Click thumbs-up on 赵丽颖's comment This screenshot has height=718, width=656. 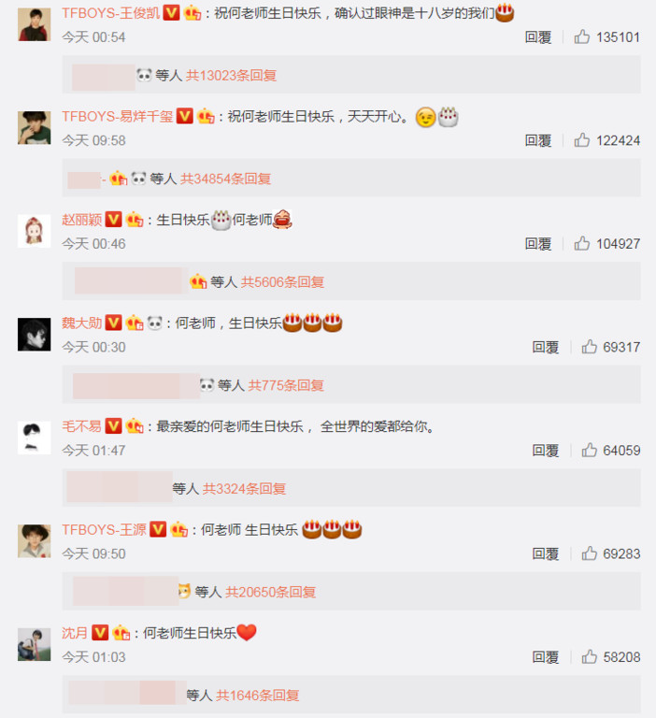[x=582, y=244]
